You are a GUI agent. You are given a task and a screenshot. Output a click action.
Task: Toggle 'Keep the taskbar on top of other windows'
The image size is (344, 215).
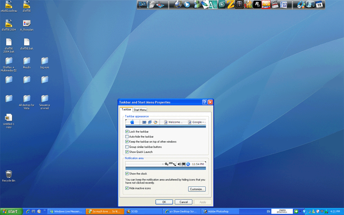tap(127, 142)
